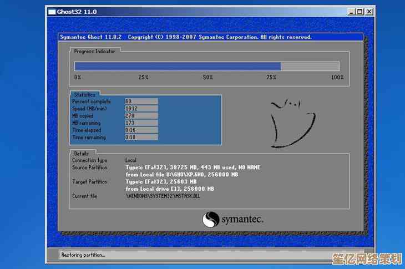
Task: Select the Time remaining value field
Action: pos(141,137)
